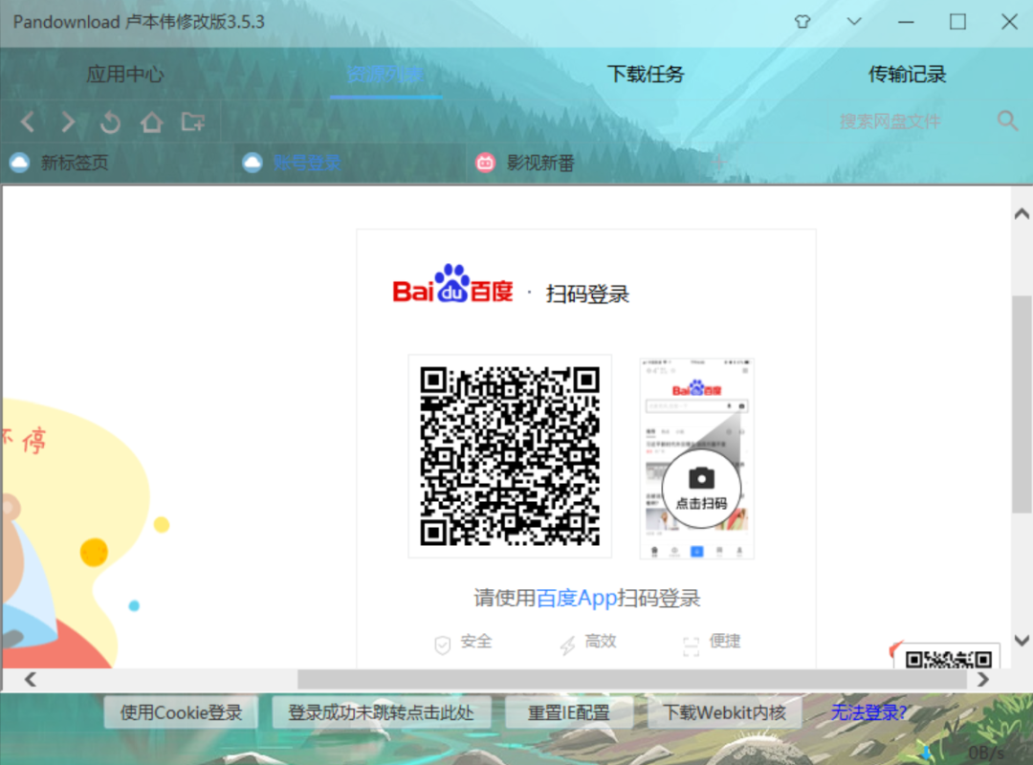This screenshot has width=1033, height=765.
Task: Click the horizontal scrollbar right arrow
Action: coord(983,679)
